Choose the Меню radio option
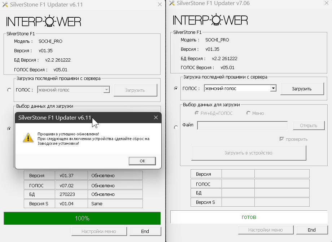The image size is (332, 242). (x=248, y=113)
